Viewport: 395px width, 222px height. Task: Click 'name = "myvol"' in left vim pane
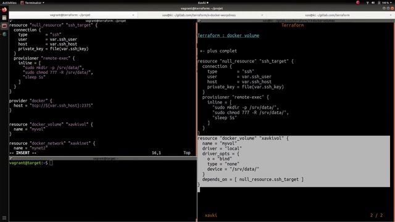coord(30,129)
